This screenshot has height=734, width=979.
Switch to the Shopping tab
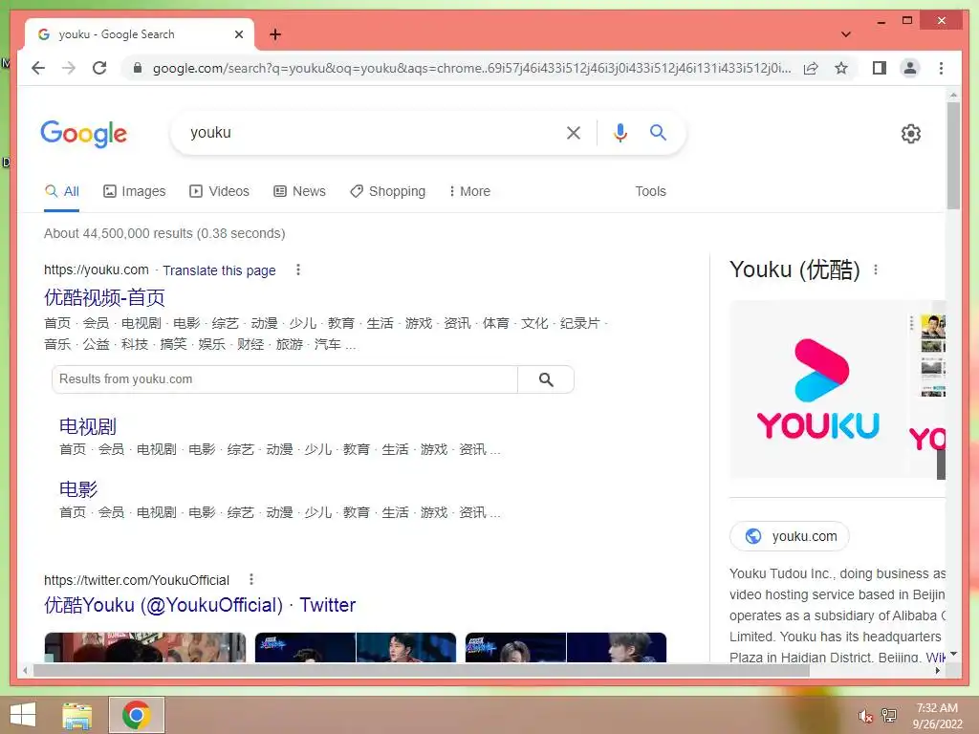(388, 191)
